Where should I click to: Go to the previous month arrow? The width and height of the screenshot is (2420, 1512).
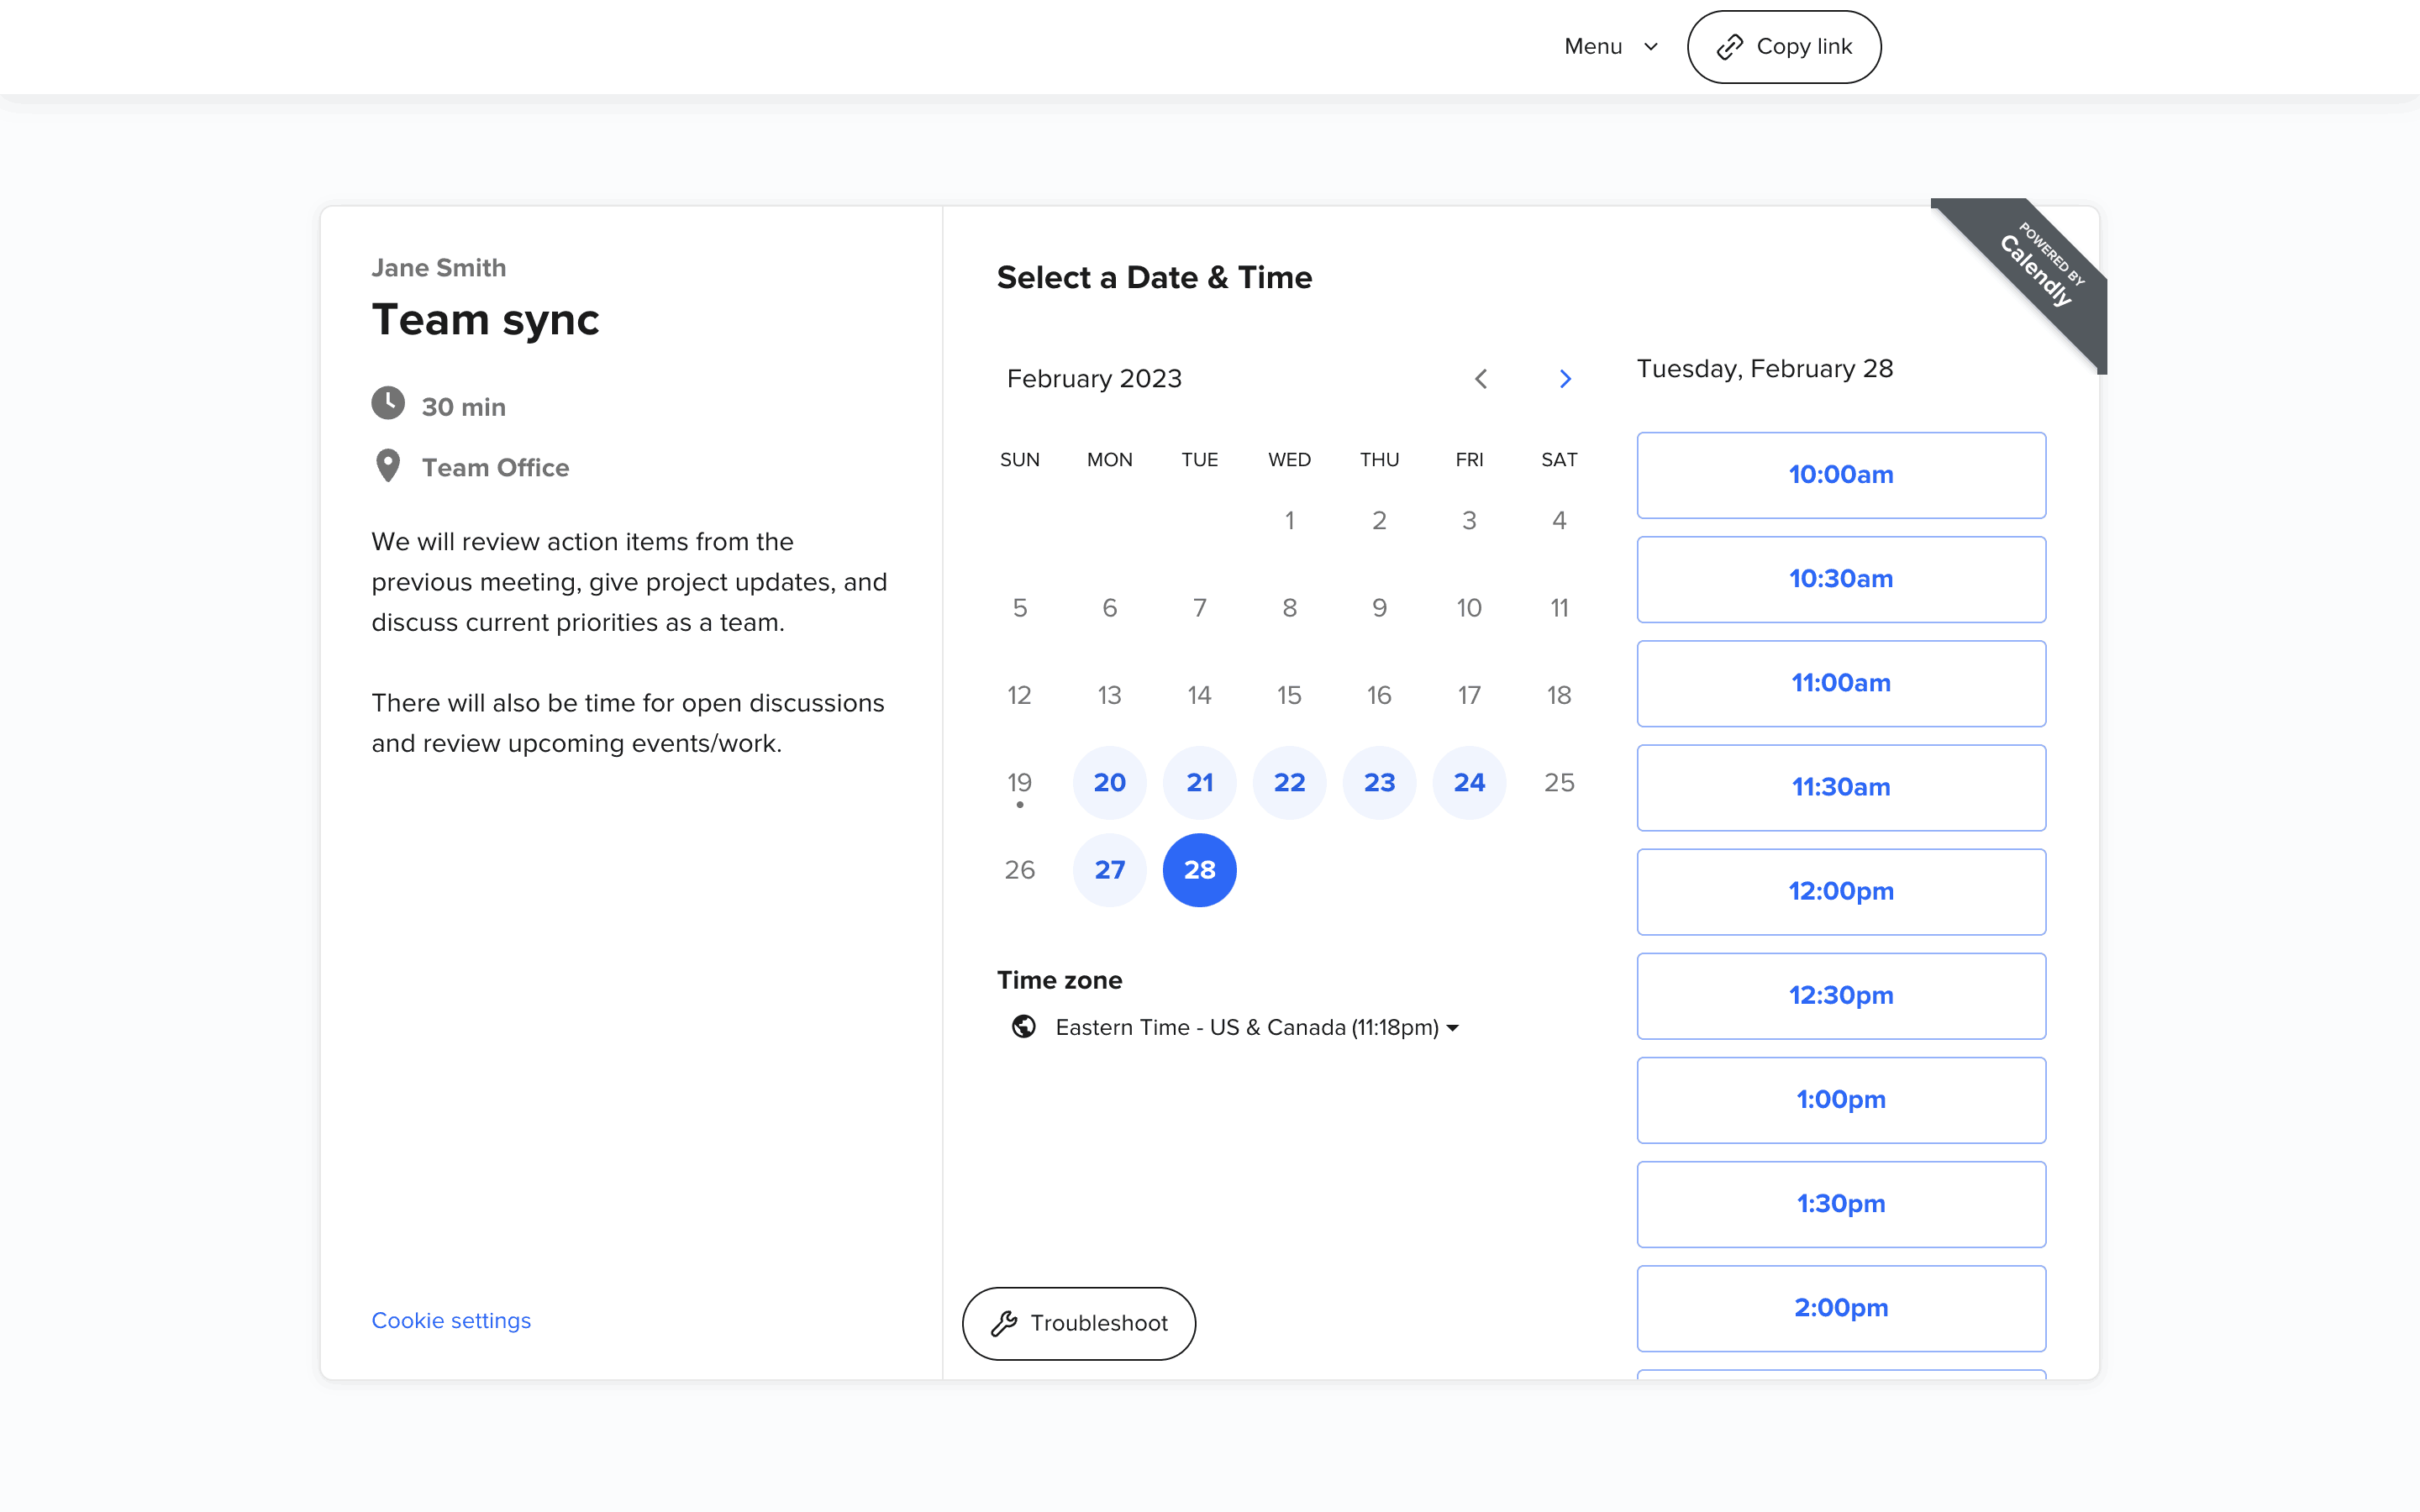point(1481,379)
